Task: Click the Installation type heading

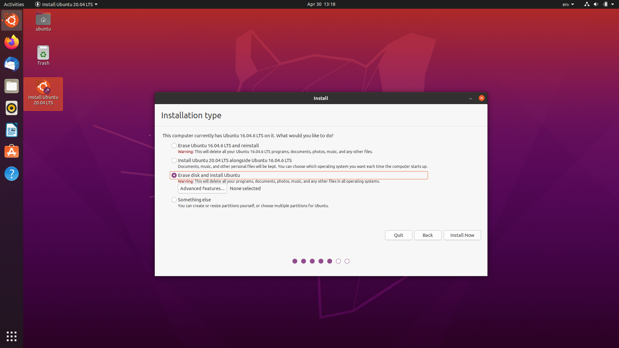Action: (x=191, y=115)
